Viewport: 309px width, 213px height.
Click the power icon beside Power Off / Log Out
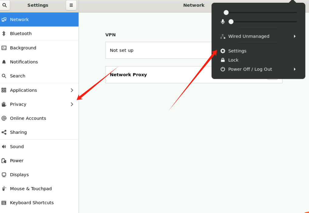[223, 69]
